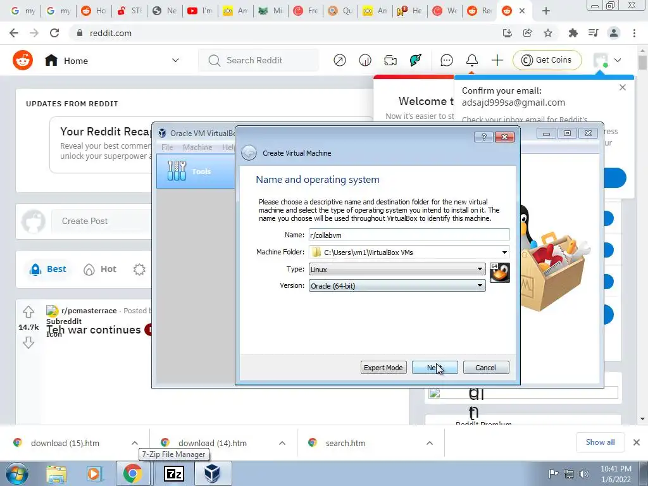Downvote the r/pcmasterrace post
The height and width of the screenshot is (486, 648).
pos(28,342)
